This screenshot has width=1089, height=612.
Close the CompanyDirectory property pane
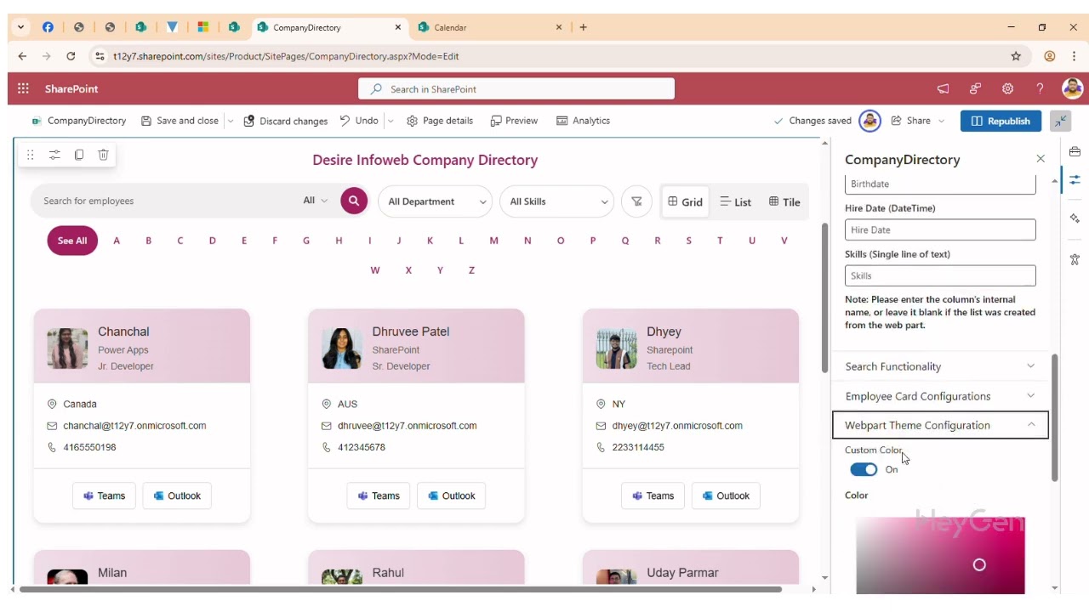1040,159
